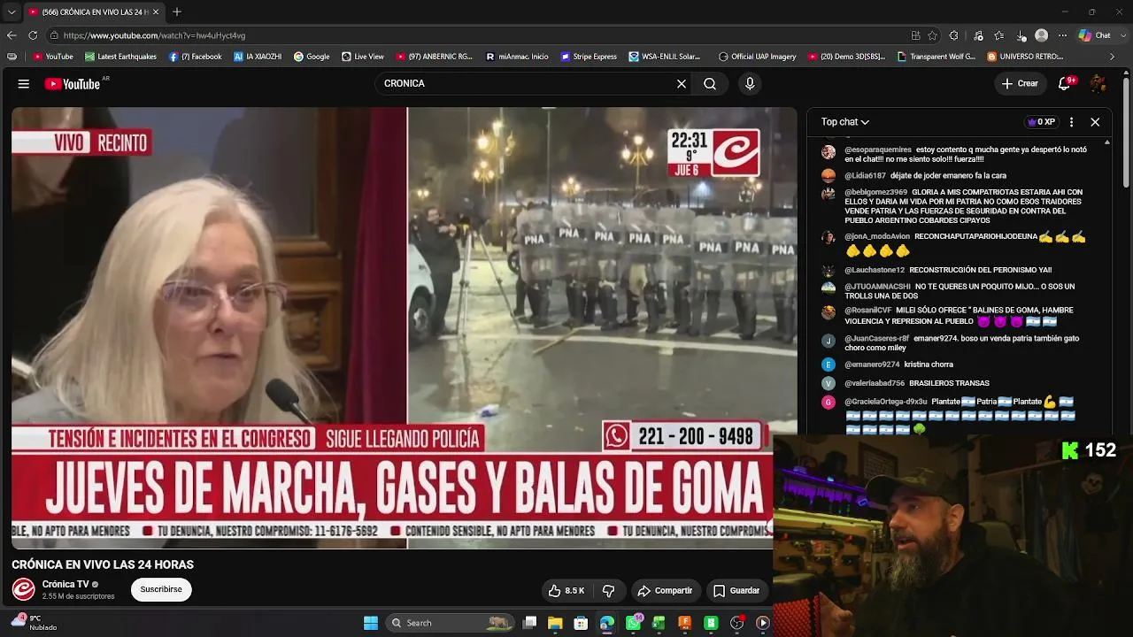This screenshot has height=637, width=1133.
Task: Open the Live View bookmark
Action: point(363,57)
